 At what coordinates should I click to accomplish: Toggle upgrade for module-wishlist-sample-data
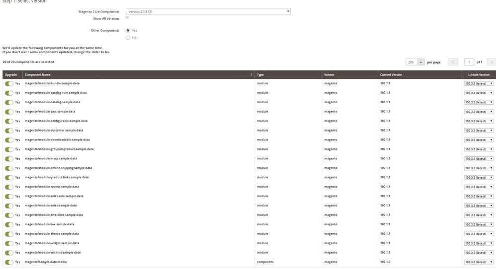pos(9,253)
